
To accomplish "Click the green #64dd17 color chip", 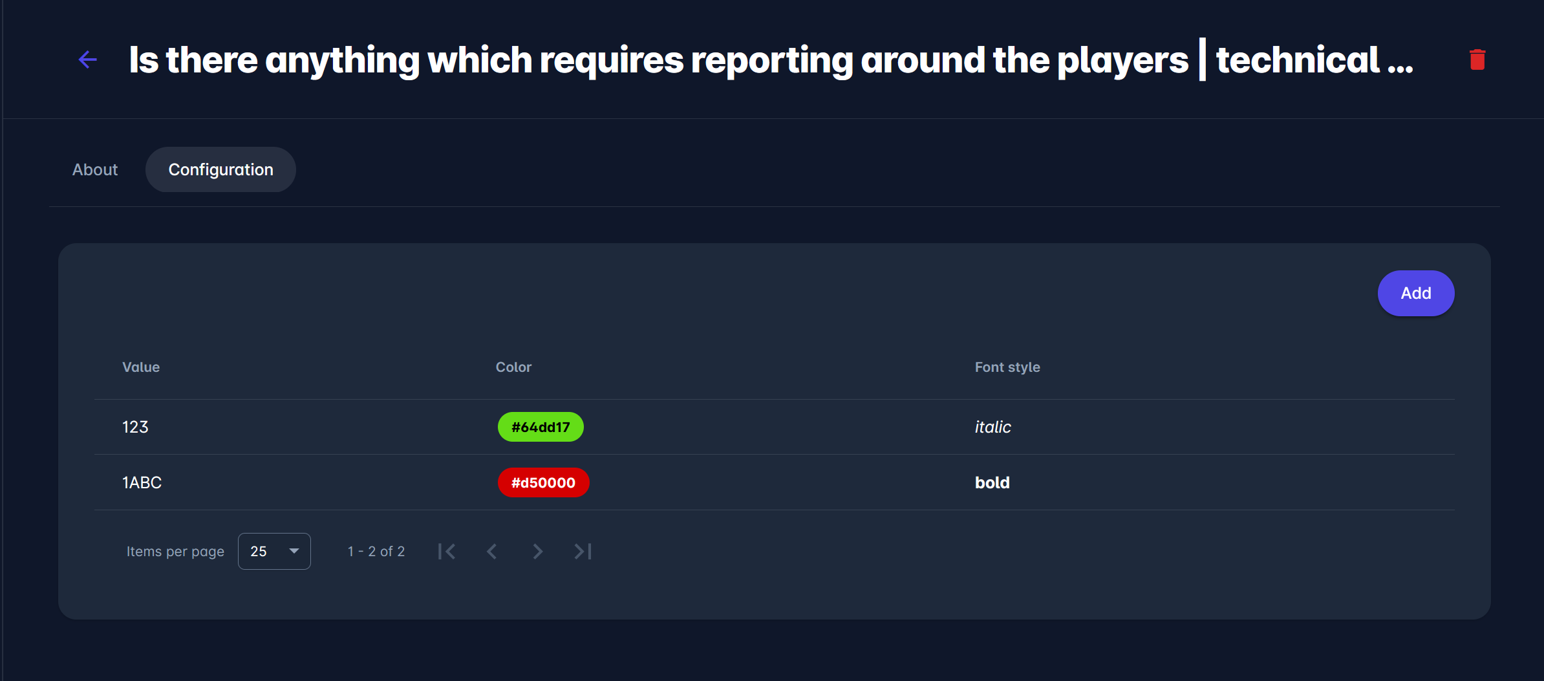I will coord(541,427).
